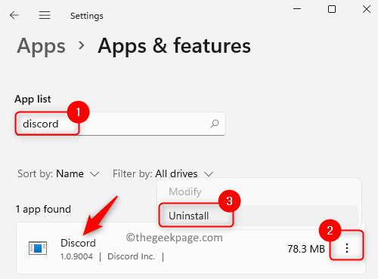
Task: Click the App list search field
Action: point(120,124)
